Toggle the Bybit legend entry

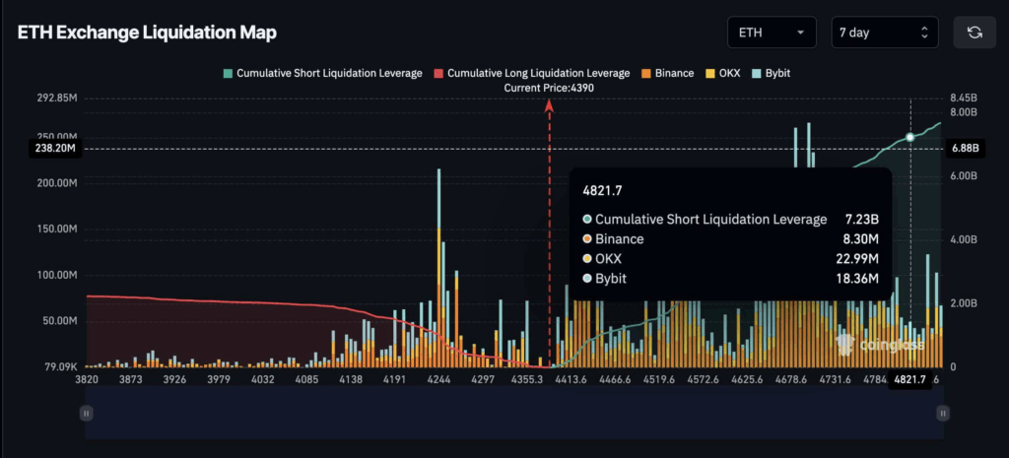(772, 73)
